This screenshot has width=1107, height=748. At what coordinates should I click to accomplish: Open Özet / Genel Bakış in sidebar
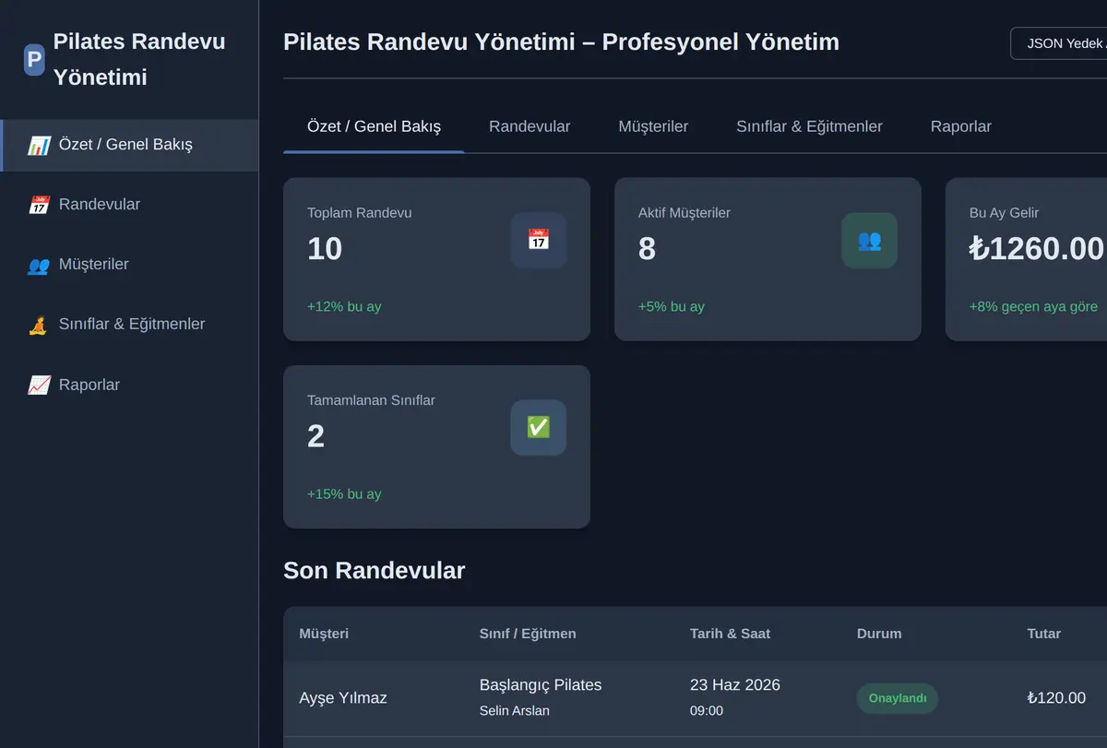pos(130,145)
